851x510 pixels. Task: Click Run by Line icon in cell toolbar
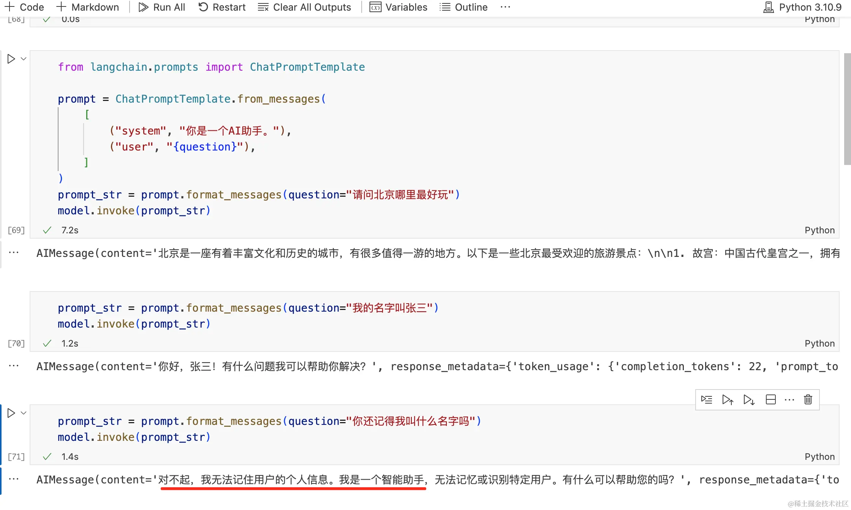point(707,399)
